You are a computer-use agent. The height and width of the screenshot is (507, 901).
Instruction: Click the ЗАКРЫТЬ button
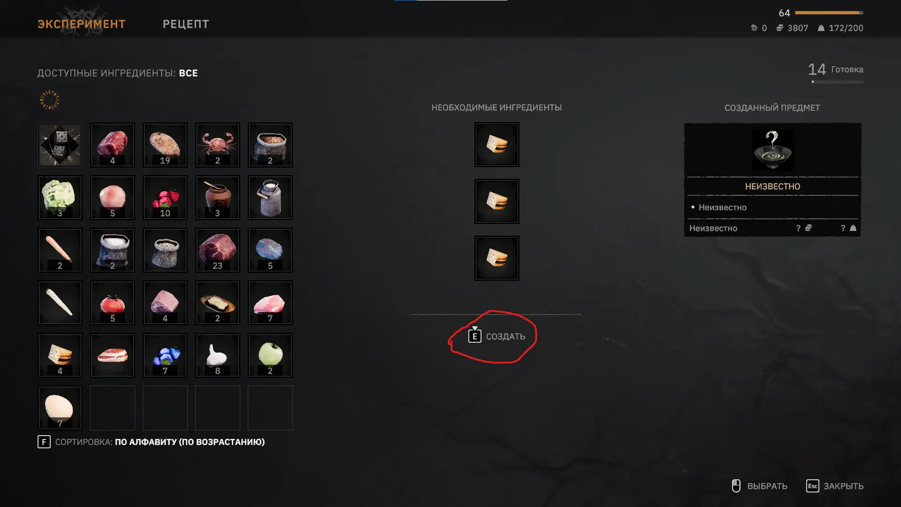(x=835, y=486)
